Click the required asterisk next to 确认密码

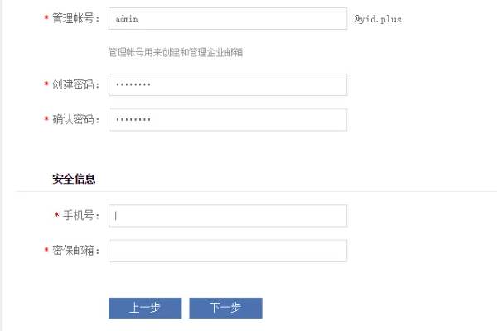[46, 120]
